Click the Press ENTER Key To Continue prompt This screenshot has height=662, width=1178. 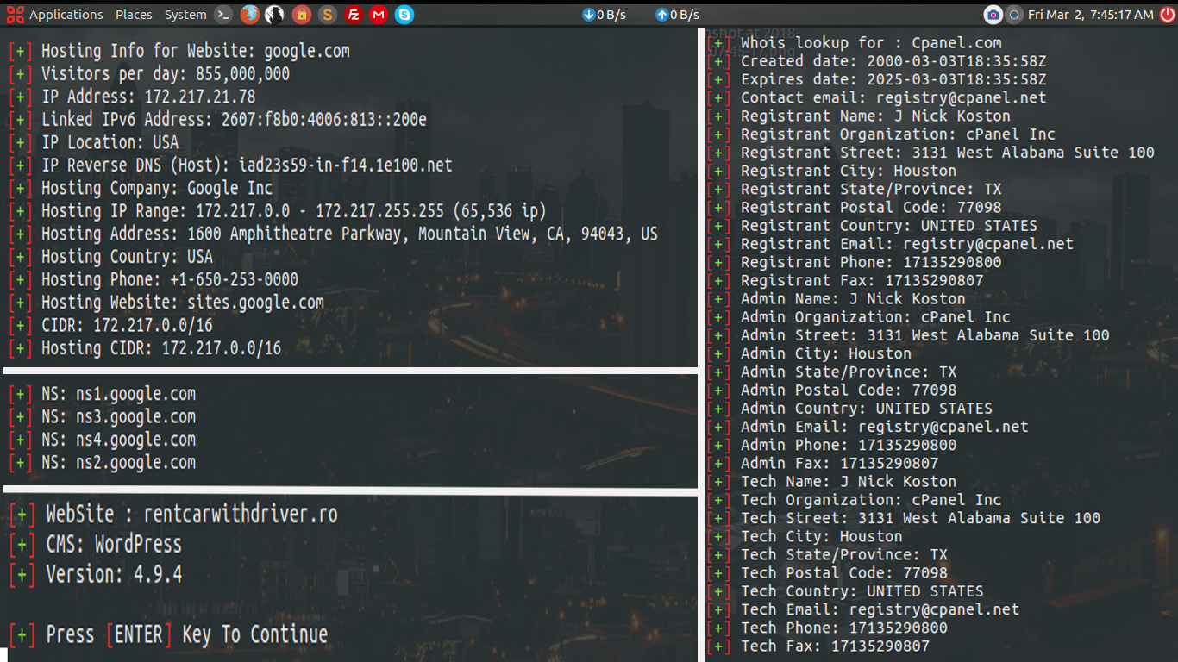click(x=168, y=635)
